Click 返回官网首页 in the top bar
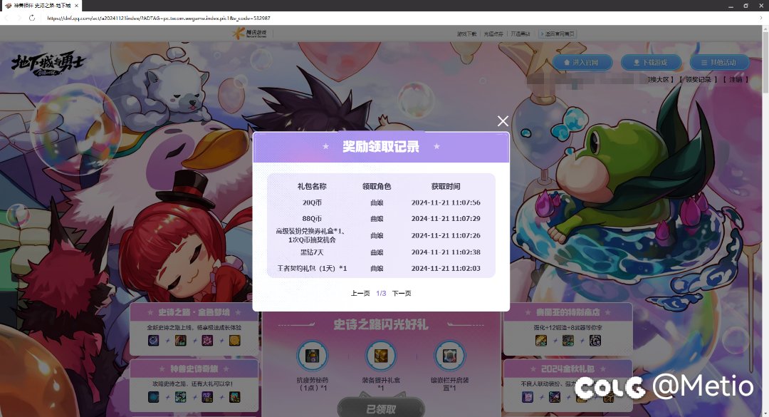Screen dimensions: 769x417 pos(558,34)
